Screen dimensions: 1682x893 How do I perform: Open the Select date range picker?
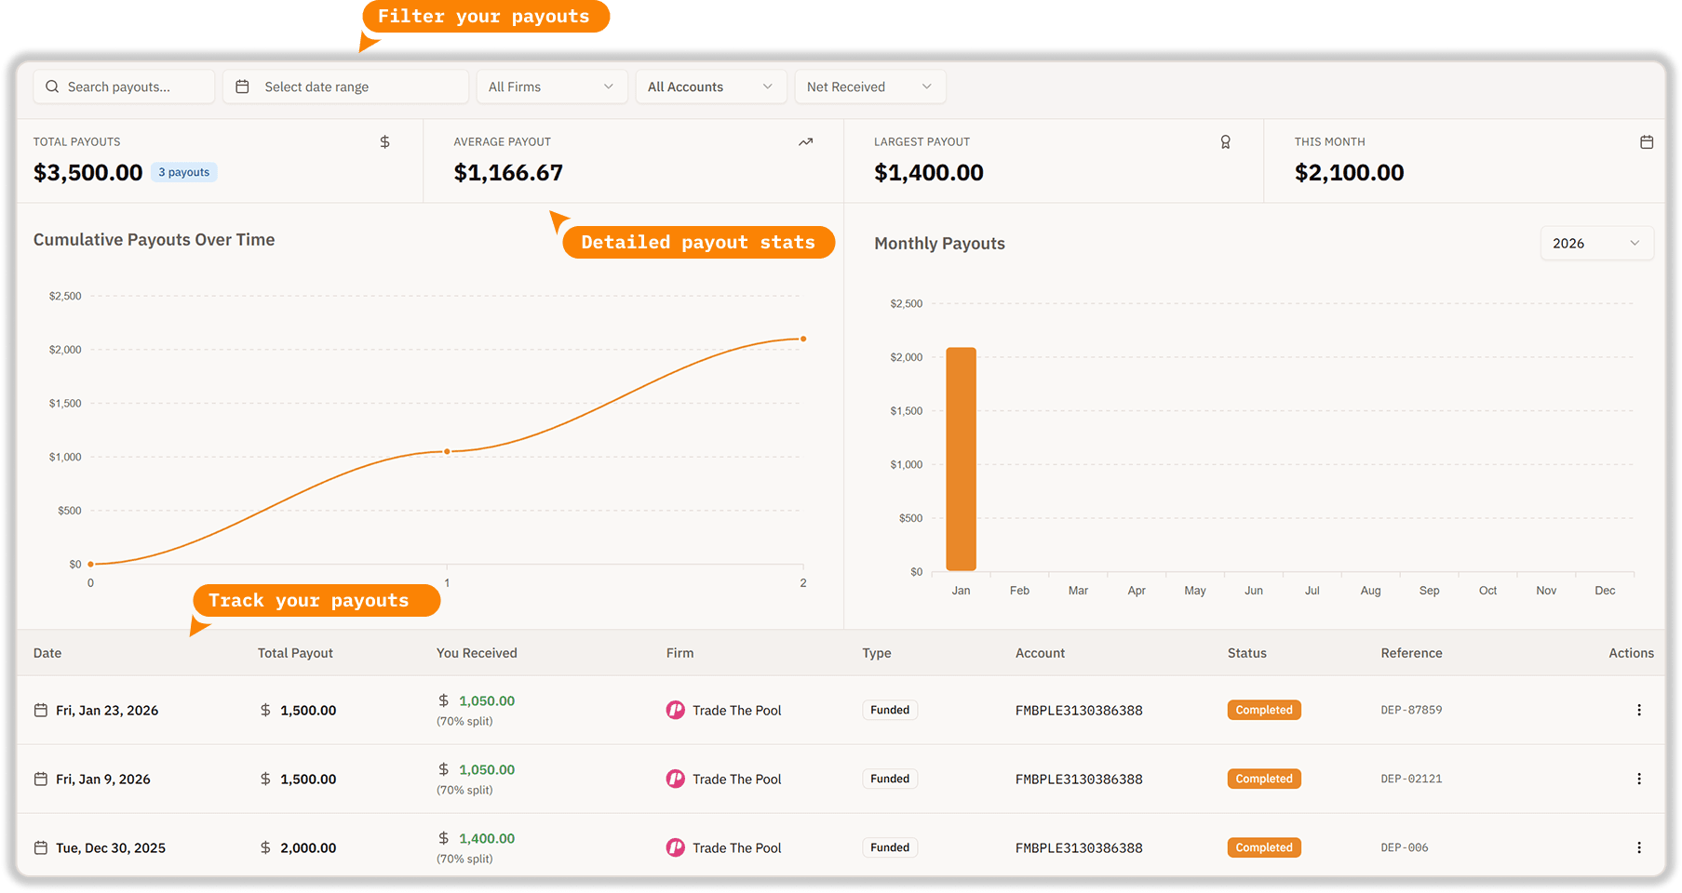[344, 87]
